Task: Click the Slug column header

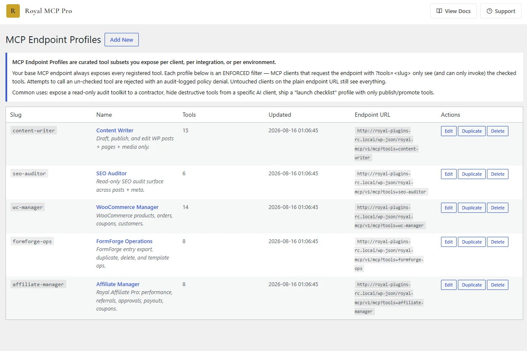Action: click(x=16, y=115)
